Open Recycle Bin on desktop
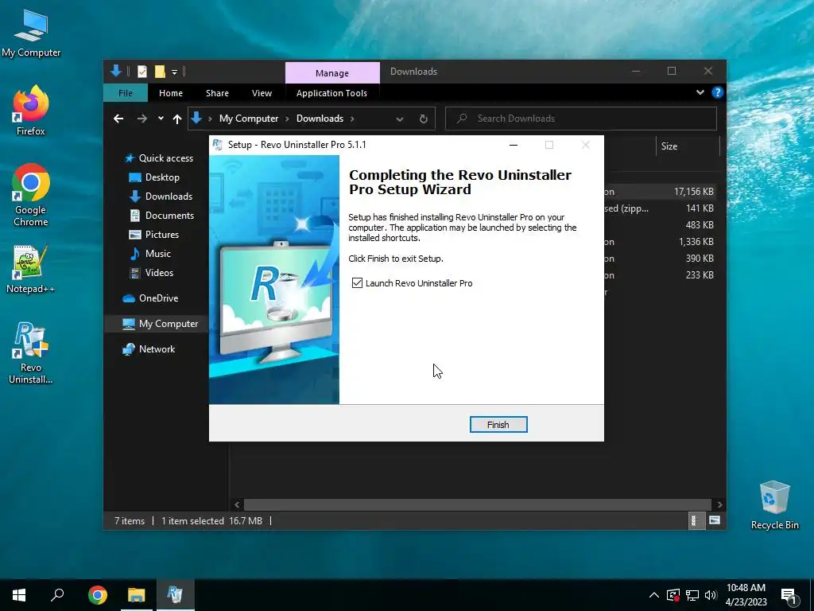Screen dimensions: 814x611 (774, 505)
